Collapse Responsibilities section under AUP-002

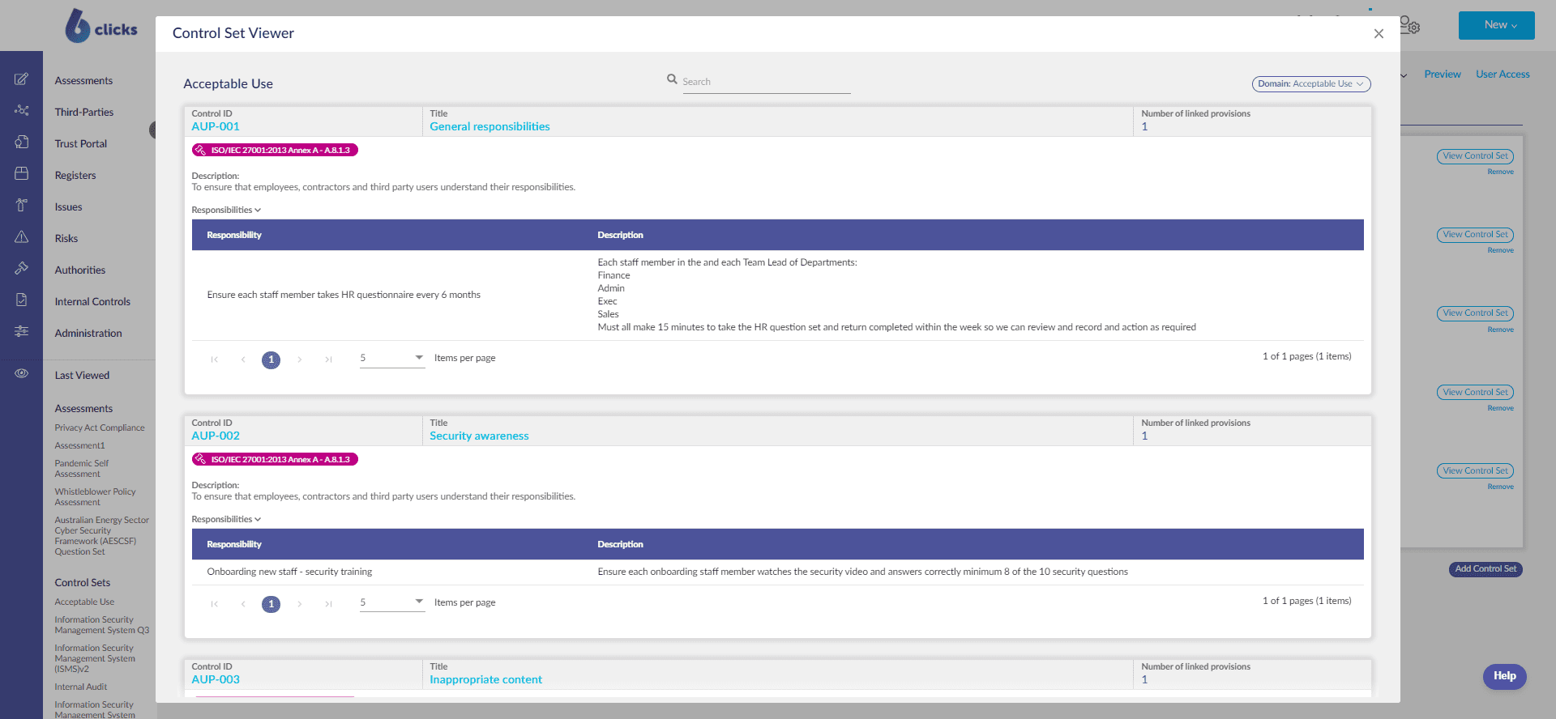[226, 520]
